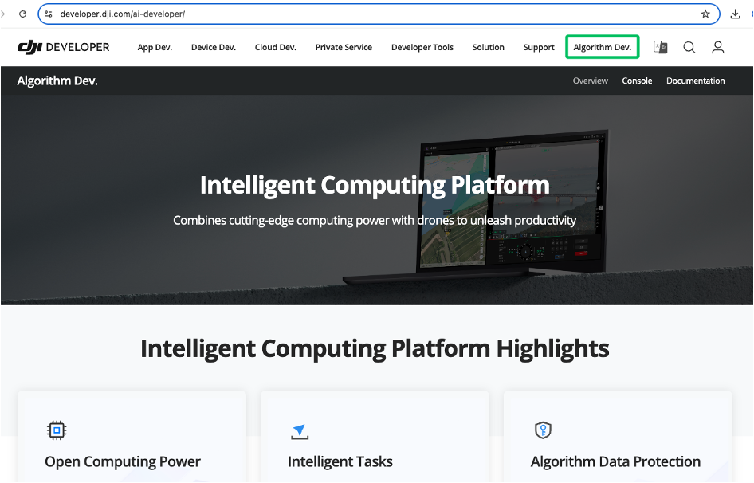This screenshot has width=754, height=483.
Task: Click the hero tagline about computing power and drones
Action: tap(375, 220)
